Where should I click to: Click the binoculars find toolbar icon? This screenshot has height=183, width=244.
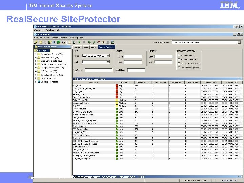tap(63, 42)
